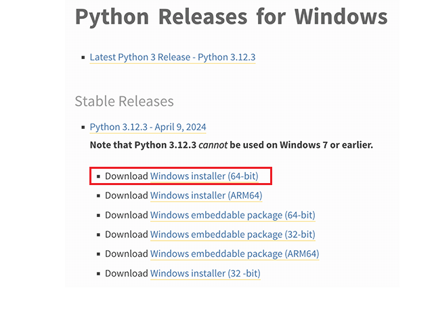The width and height of the screenshot is (432, 320).
Task: Click the Python Releases for Windows heading
Action: [232, 18]
